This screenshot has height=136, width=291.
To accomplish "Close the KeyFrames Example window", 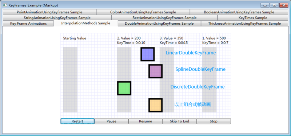I will (284, 5).
